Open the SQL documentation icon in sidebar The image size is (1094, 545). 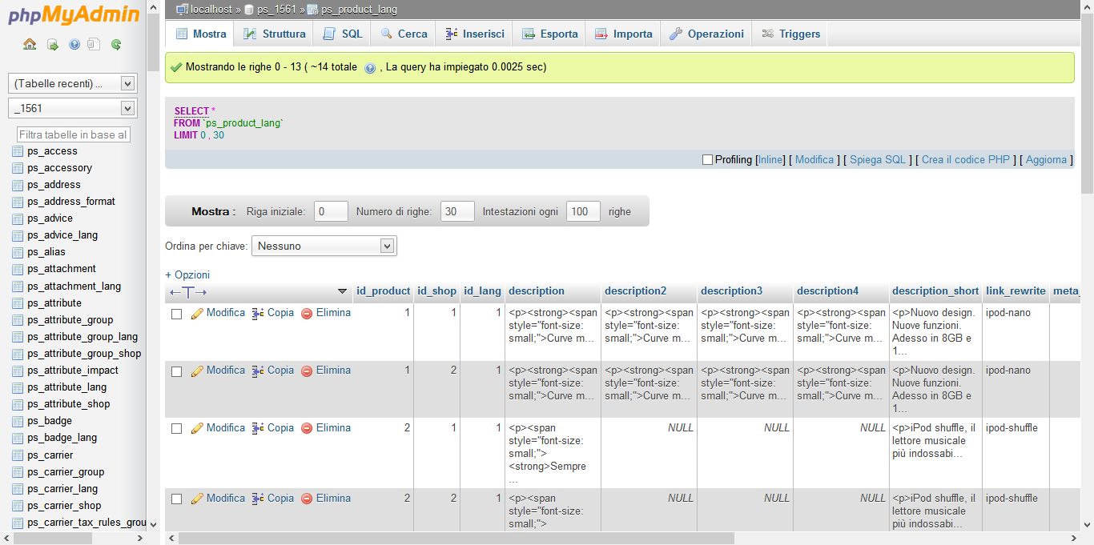point(95,45)
